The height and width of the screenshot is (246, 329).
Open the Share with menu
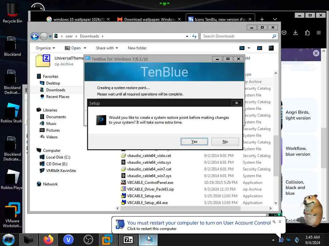tap(107, 48)
